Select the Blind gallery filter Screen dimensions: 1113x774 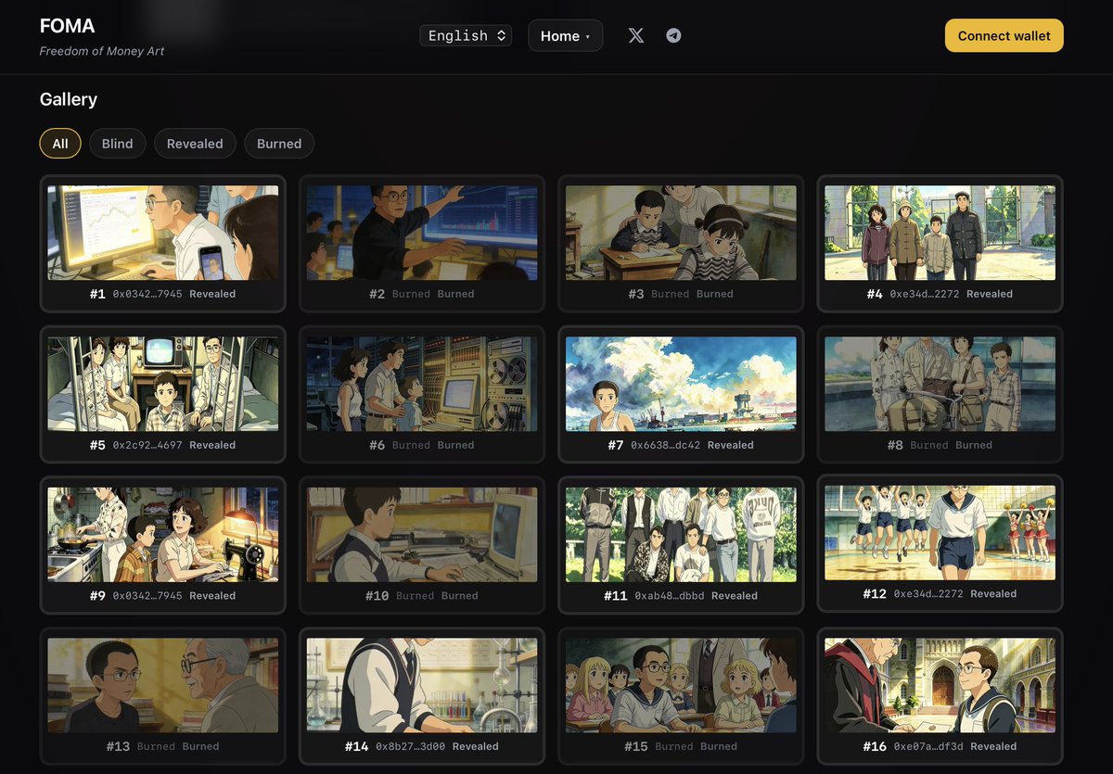[118, 144]
